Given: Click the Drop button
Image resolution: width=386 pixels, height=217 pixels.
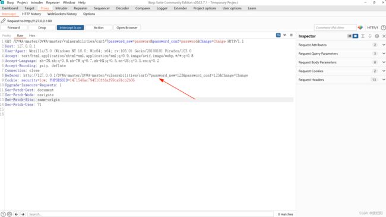Looking at the screenshot, I should (x=42, y=27).
